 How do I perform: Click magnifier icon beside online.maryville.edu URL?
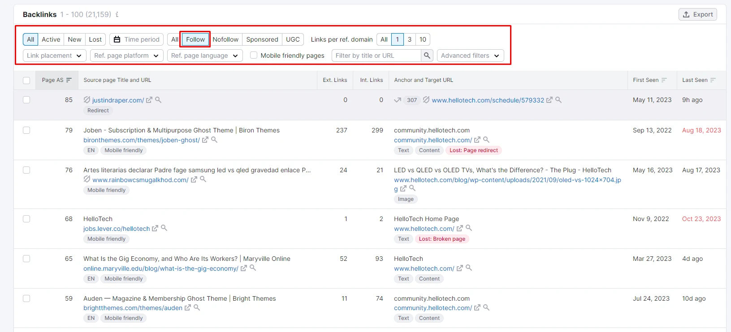tap(253, 268)
